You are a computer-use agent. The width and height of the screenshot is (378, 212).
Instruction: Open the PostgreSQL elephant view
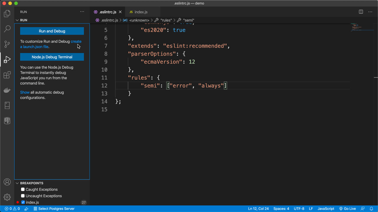point(7,121)
